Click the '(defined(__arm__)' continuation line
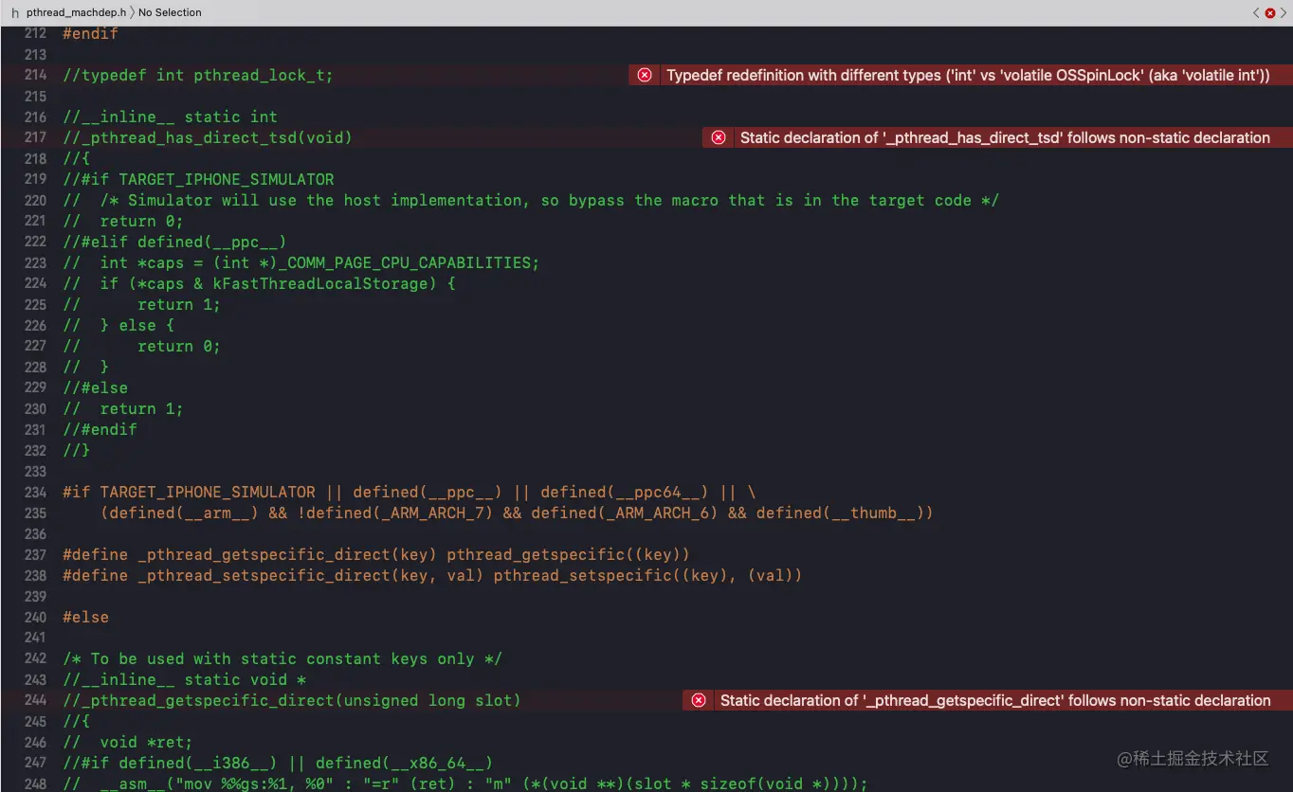The height and width of the screenshot is (792, 1293). [517, 513]
